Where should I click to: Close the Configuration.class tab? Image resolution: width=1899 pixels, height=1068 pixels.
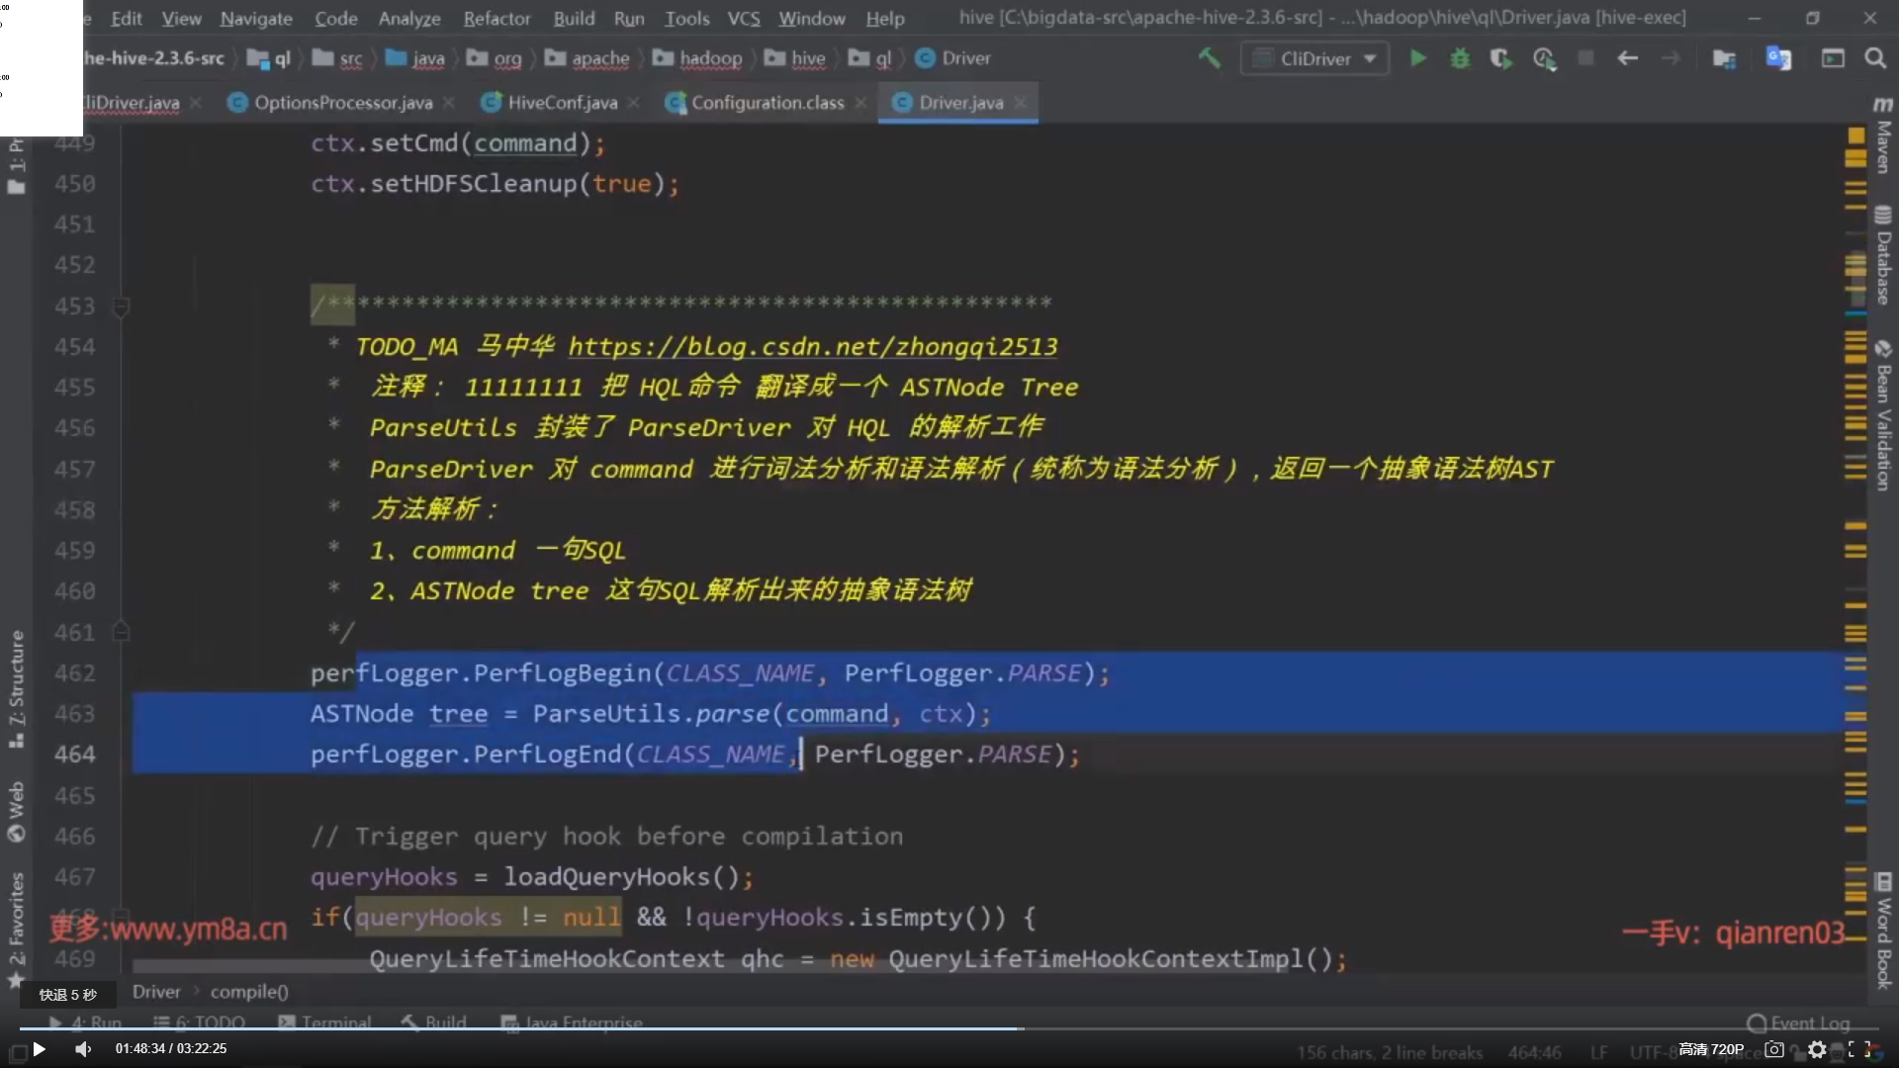(860, 103)
